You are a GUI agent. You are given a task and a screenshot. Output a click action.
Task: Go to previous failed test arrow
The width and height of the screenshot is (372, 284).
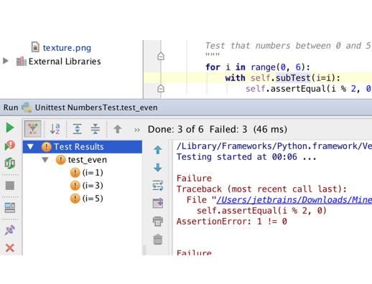118,129
